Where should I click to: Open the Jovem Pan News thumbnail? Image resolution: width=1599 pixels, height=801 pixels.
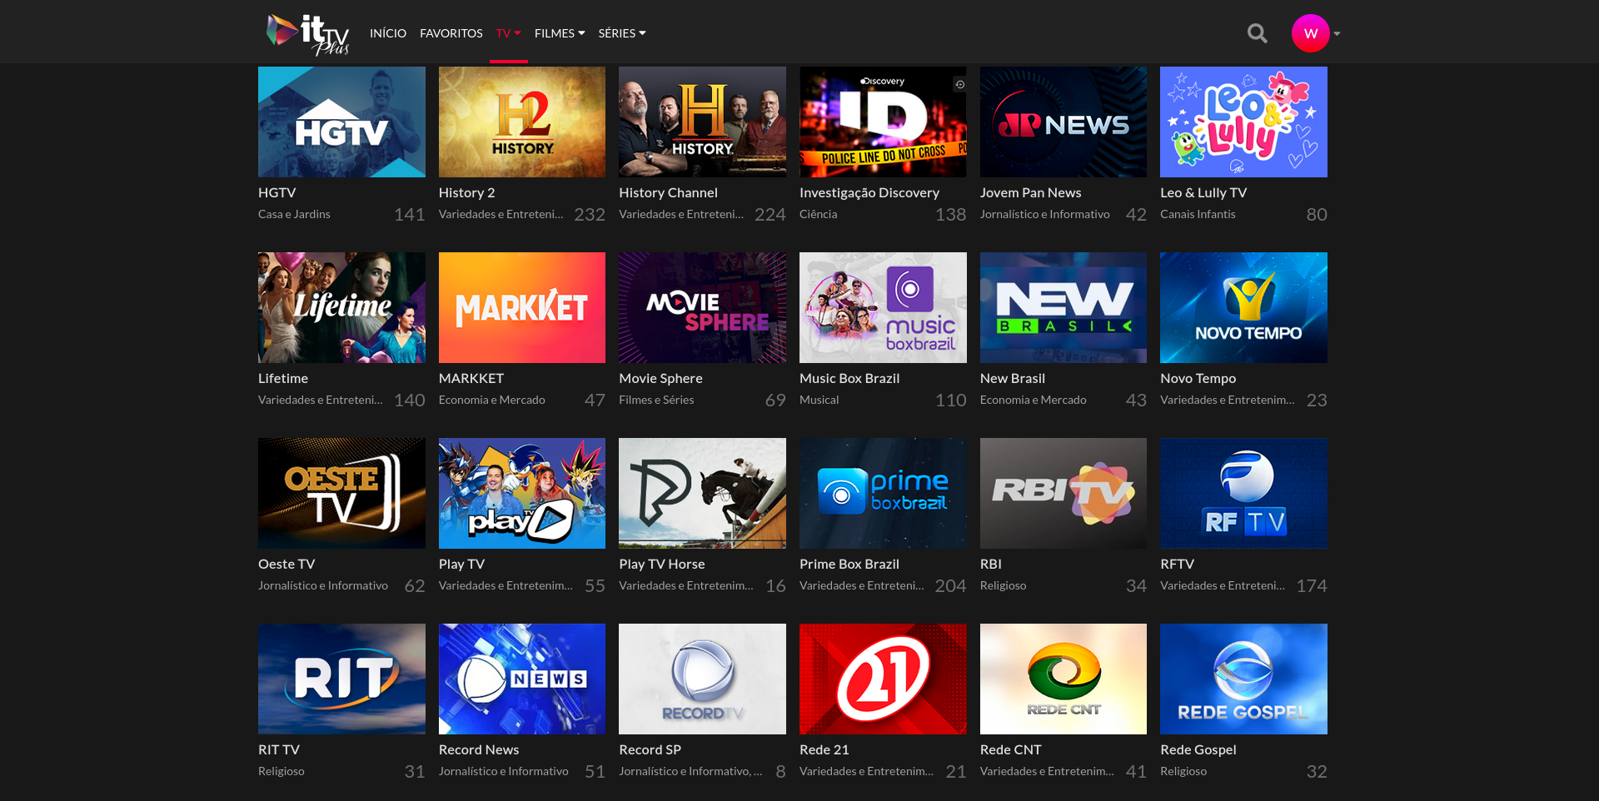[1064, 122]
